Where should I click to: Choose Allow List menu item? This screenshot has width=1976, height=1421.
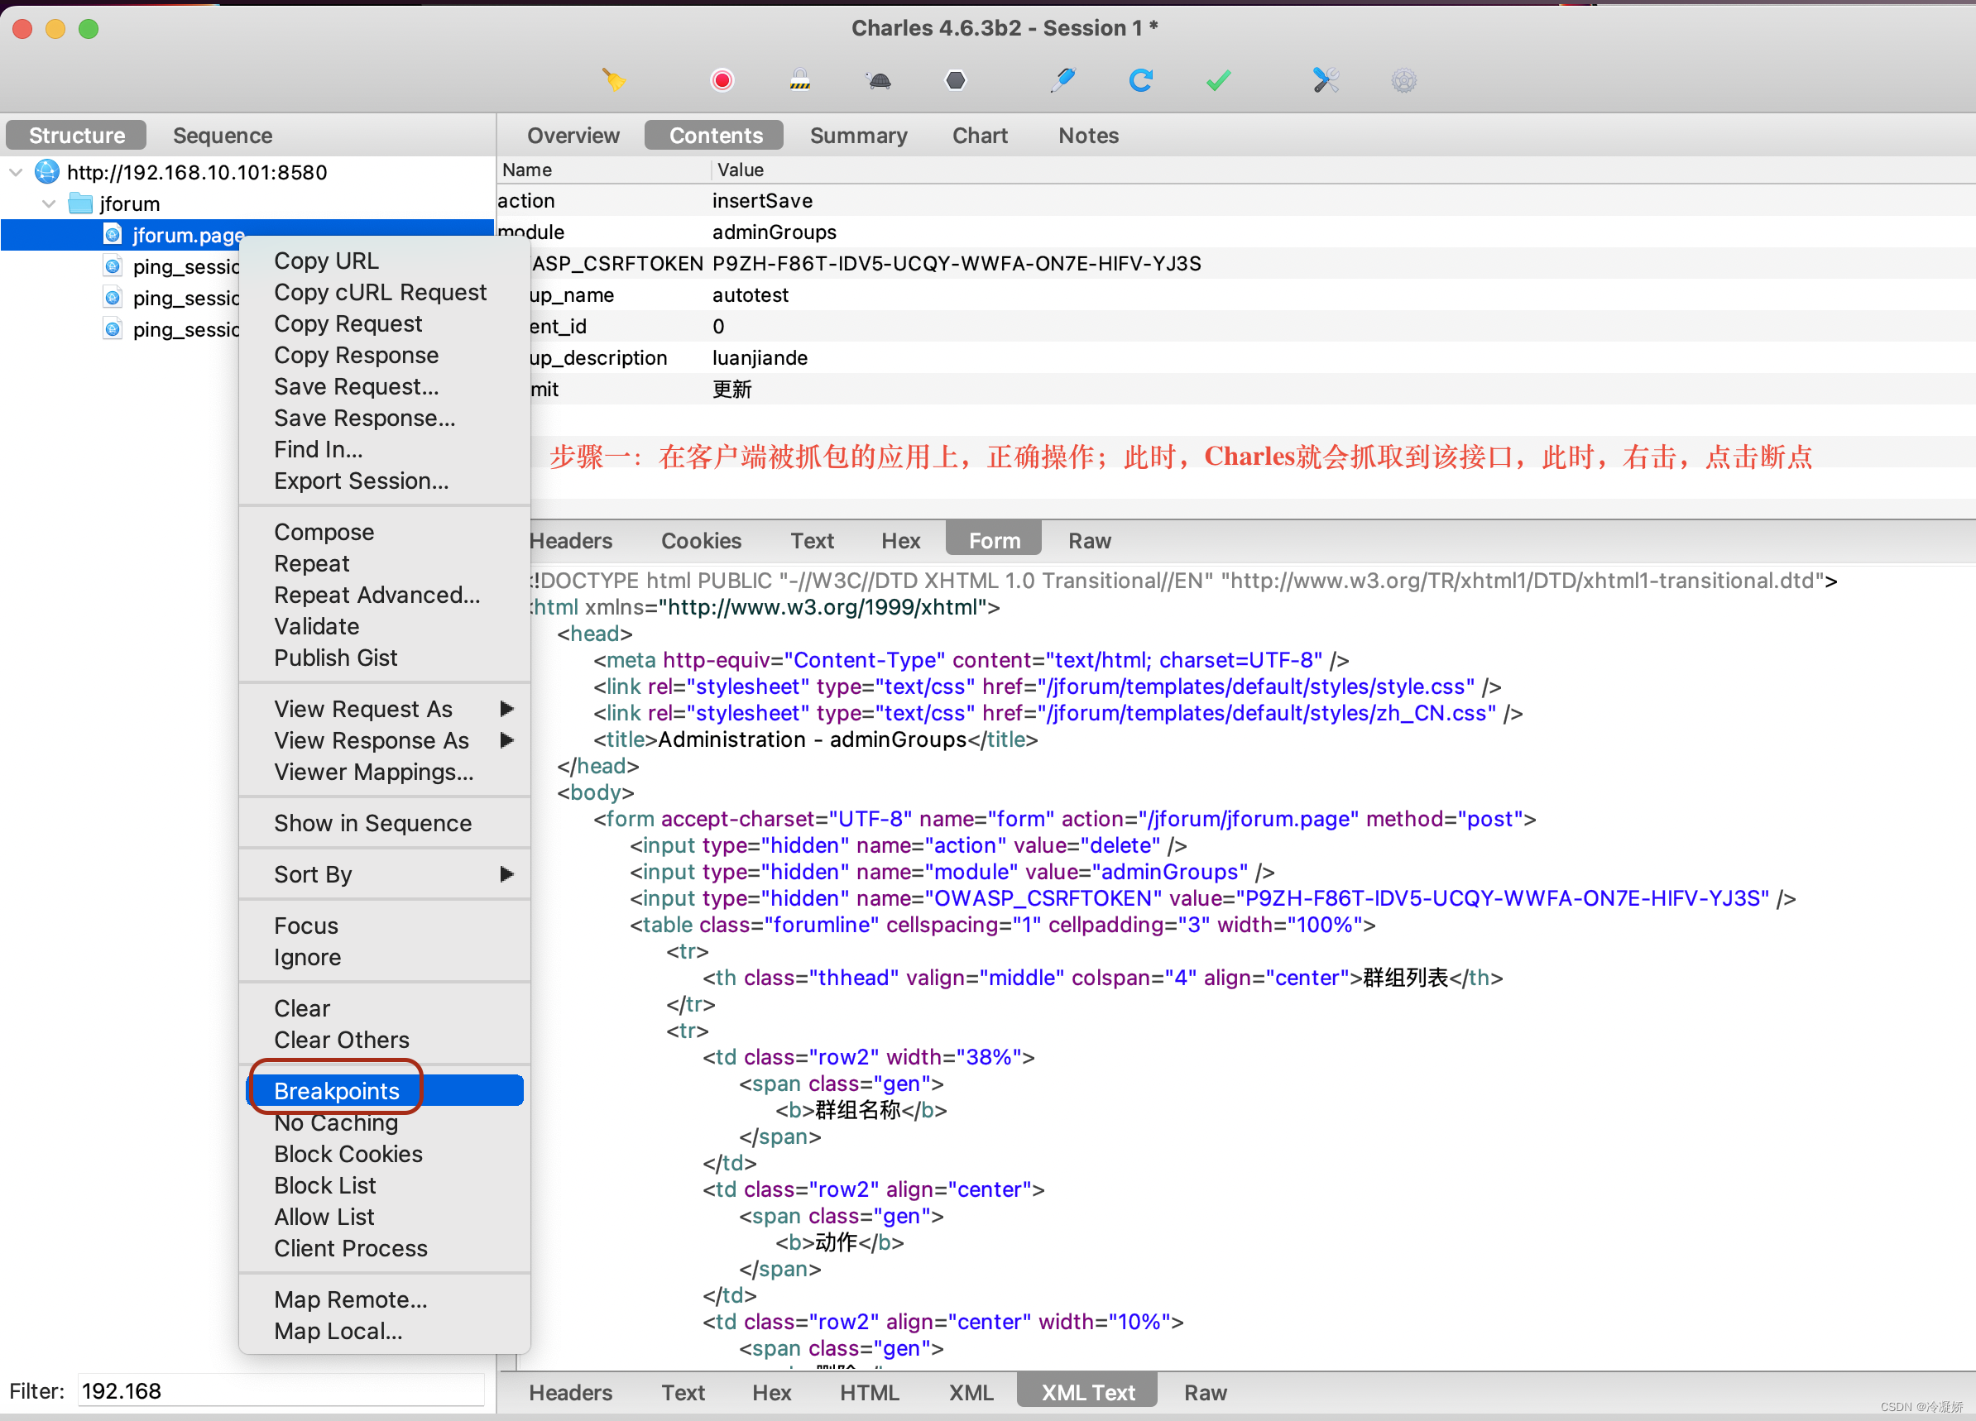384,1217
